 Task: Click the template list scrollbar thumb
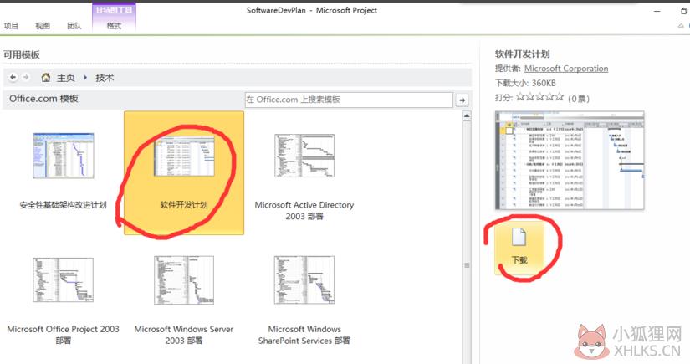[467, 265]
